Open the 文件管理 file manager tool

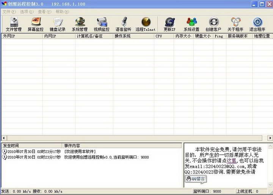(x=14, y=24)
